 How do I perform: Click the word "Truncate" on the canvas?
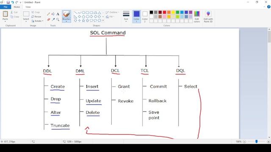60,125
